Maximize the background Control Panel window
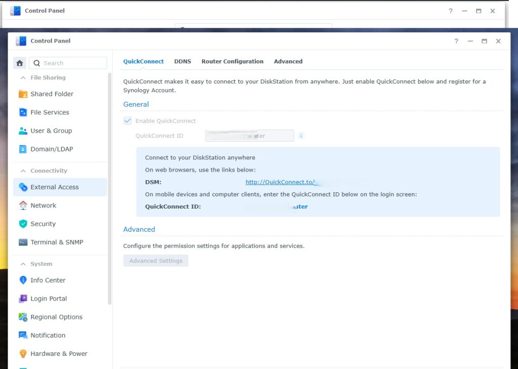This screenshot has width=518, height=369. [x=479, y=11]
